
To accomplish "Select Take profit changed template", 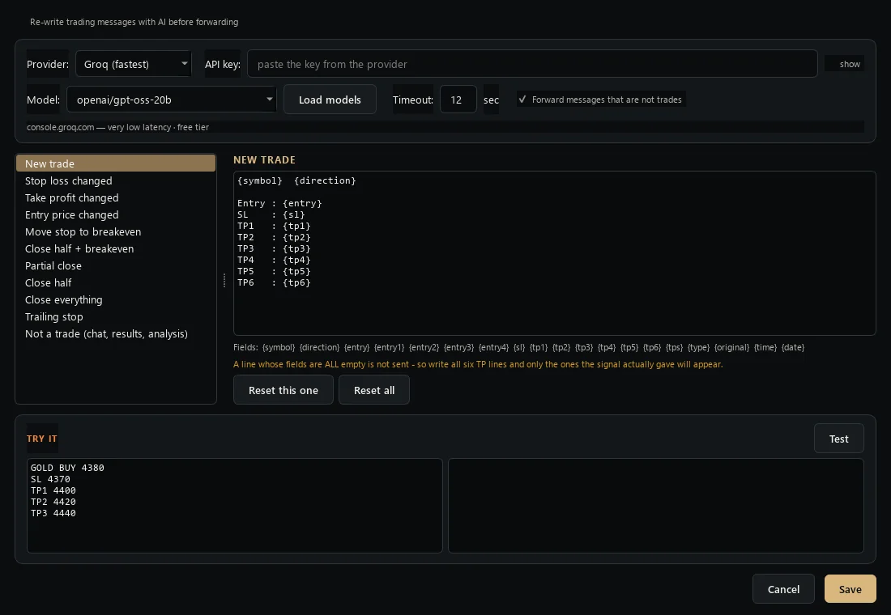I will 115,197.
